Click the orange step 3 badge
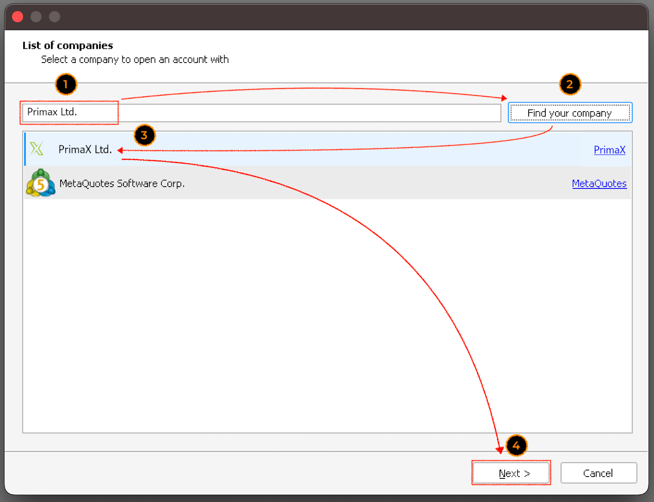654x502 pixels. coord(144,135)
